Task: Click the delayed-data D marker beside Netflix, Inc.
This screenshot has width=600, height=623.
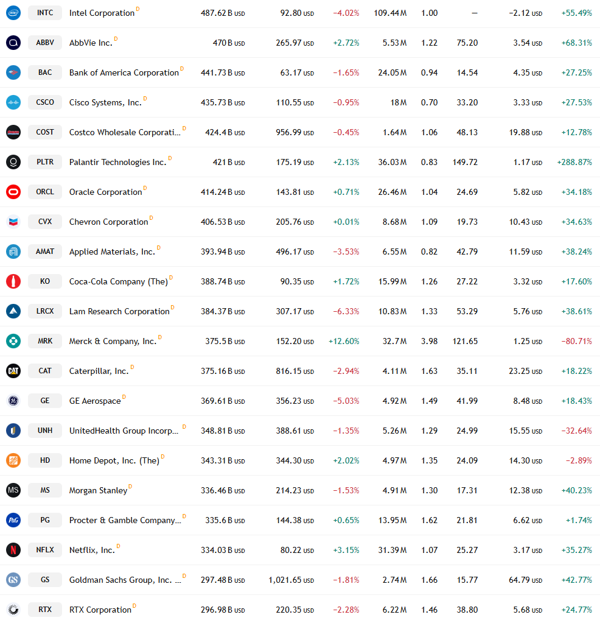Action: click(x=118, y=546)
